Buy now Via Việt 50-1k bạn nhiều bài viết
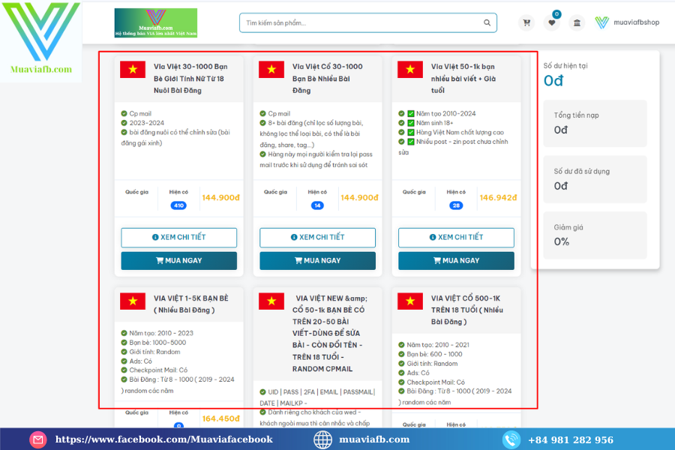 tap(456, 260)
